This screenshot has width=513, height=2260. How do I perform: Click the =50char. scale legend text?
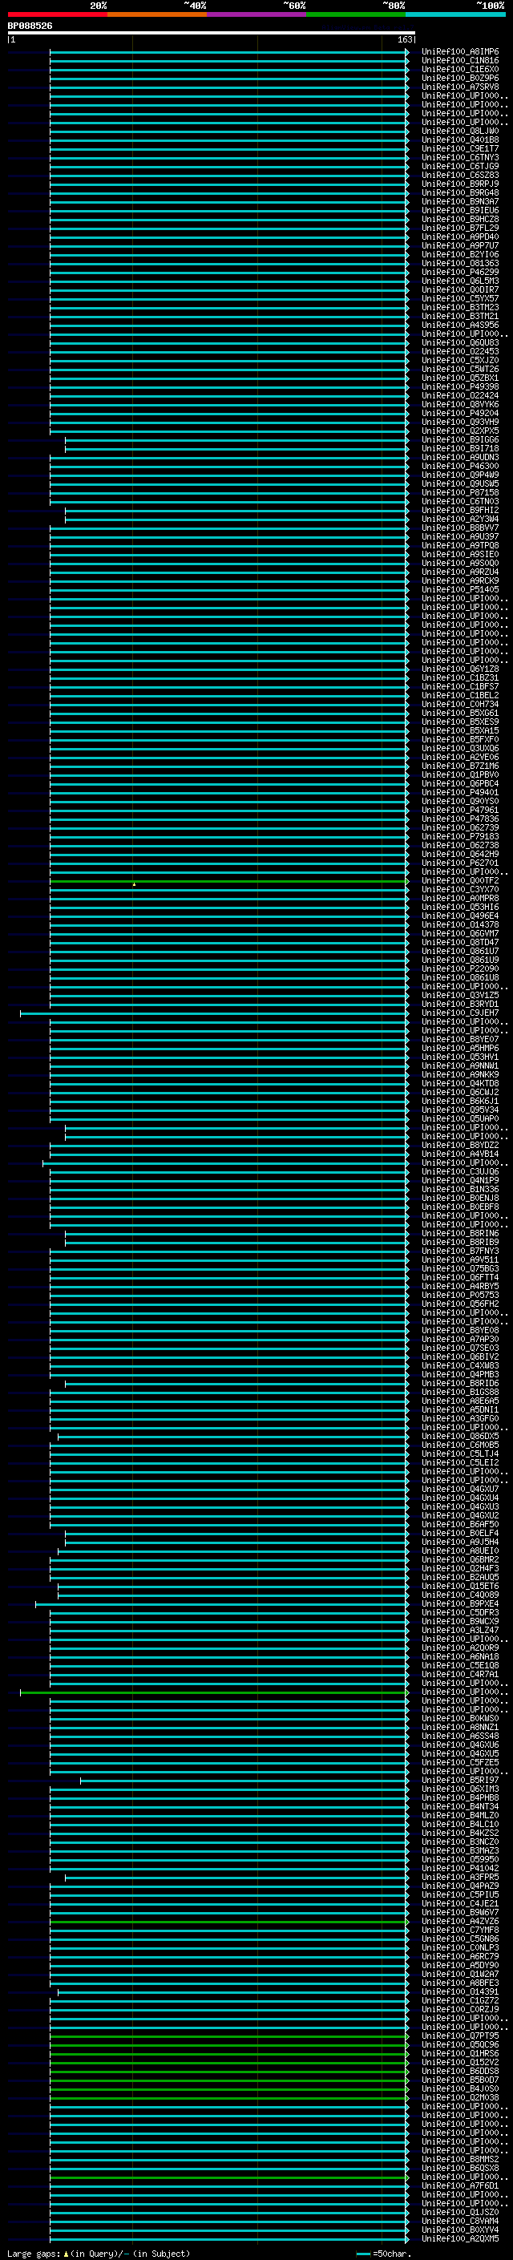[392, 2254]
